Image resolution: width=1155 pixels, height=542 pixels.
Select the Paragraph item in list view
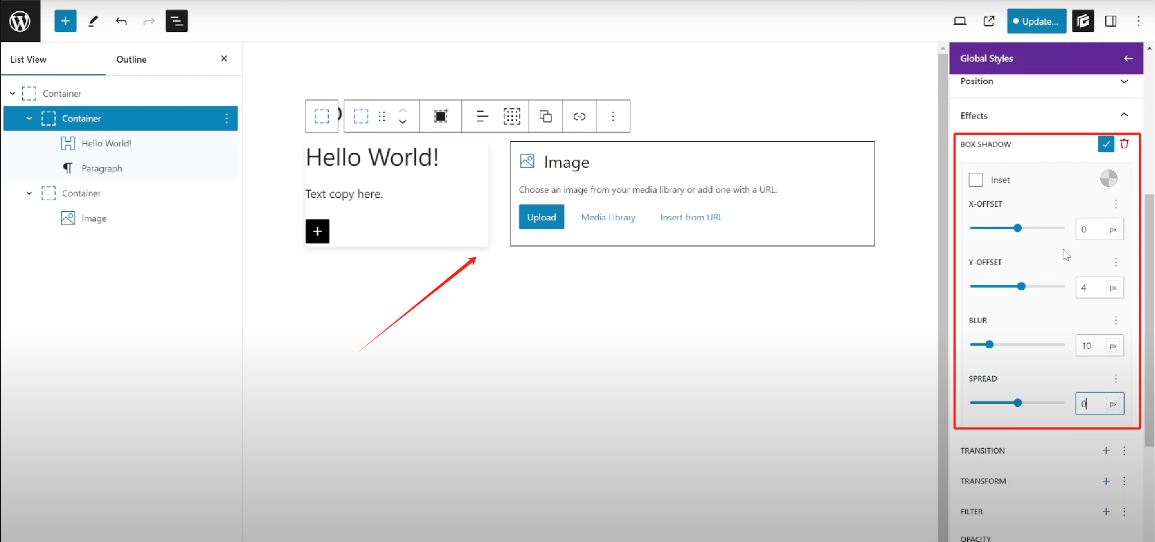pyautogui.click(x=102, y=168)
